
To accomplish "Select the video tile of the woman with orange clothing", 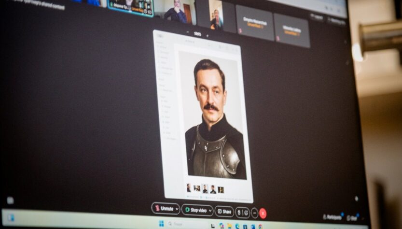I will pos(217,16).
